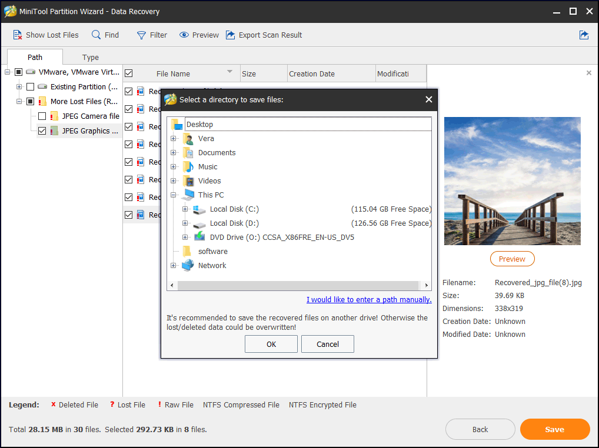Toggle the select-all checkbox beside File Name
Screen dimensions: 599x448
point(129,73)
